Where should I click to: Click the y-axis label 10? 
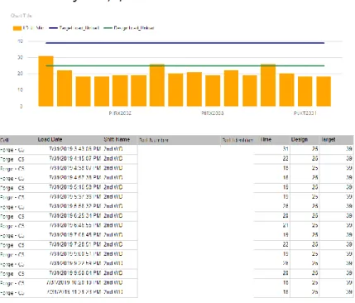click(x=21, y=90)
